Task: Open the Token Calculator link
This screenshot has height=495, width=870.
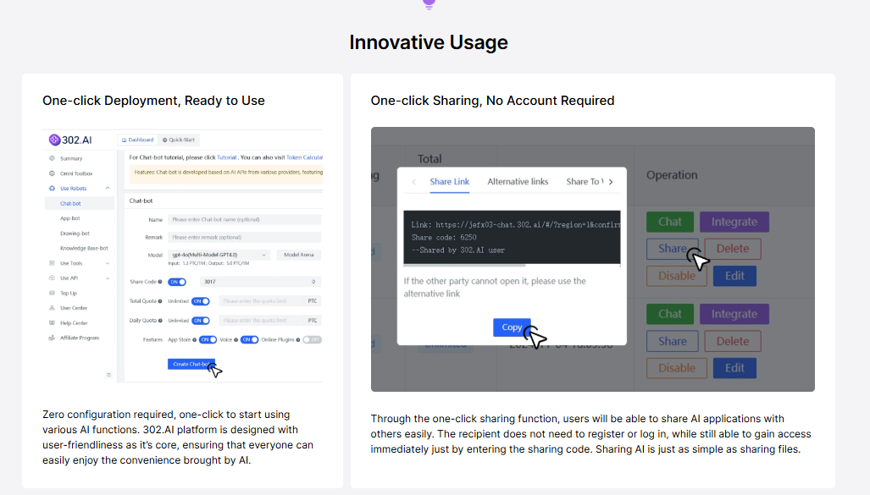Action: tap(304, 157)
